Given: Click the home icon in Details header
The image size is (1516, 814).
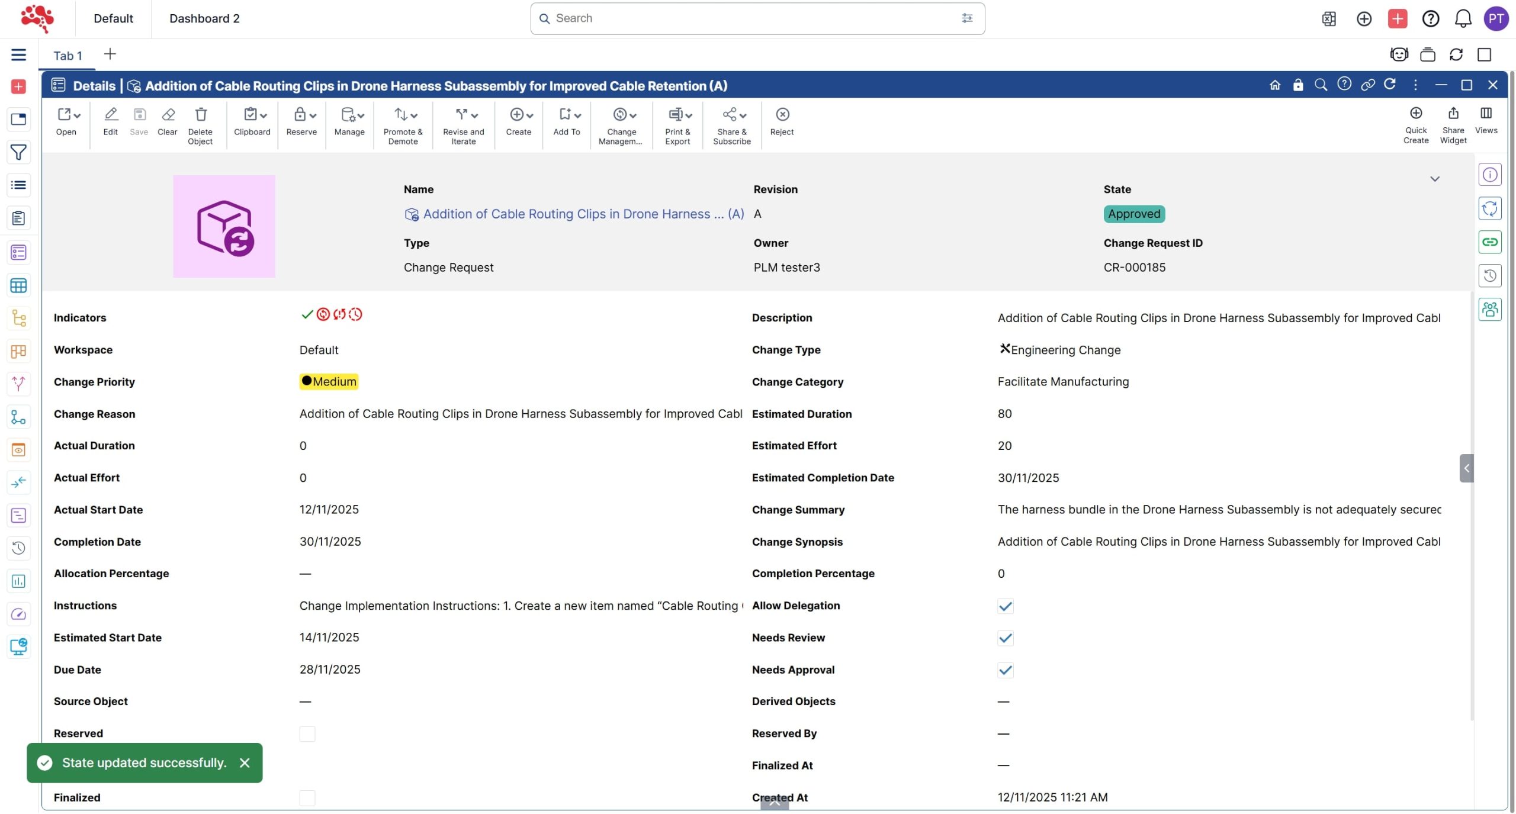Looking at the screenshot, I should point(1274,85).
